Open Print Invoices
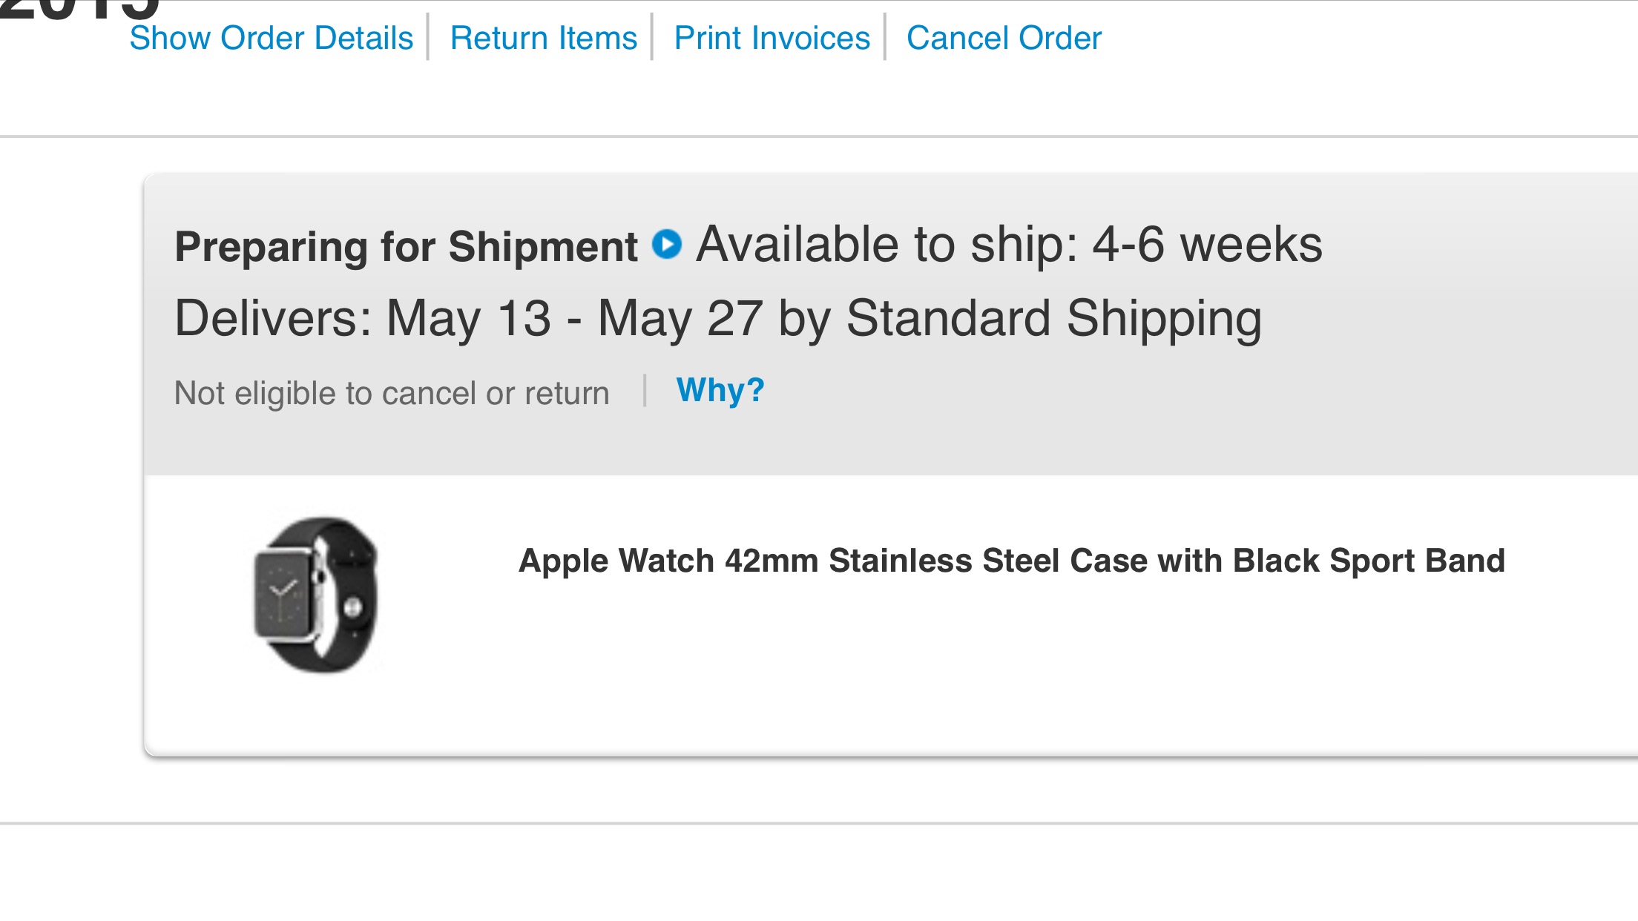The height and width of the screenshot is (921, 1638). (x=772, y=38)
